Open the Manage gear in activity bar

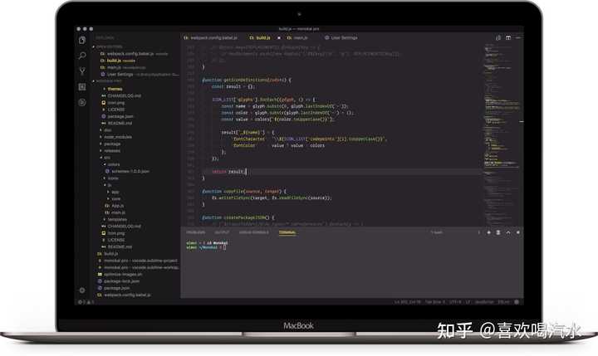(x=82, y=290)
